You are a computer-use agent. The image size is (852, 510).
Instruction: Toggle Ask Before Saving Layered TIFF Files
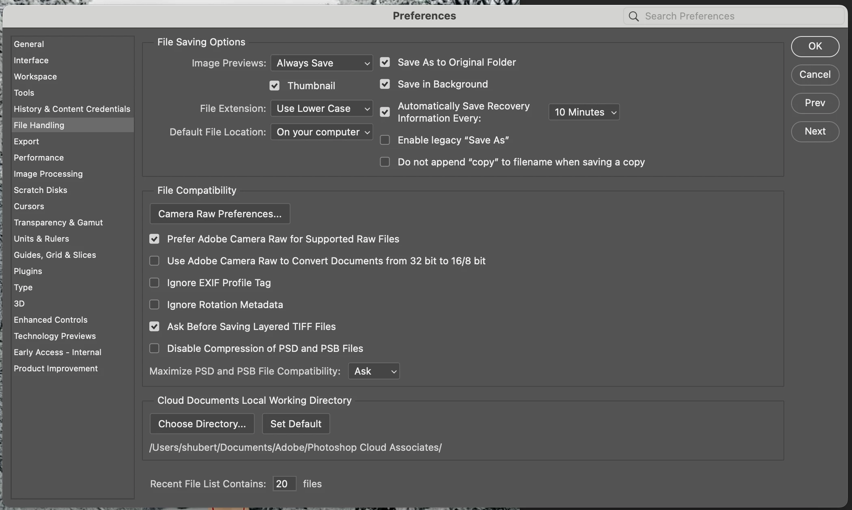click(x=154, y=326)
